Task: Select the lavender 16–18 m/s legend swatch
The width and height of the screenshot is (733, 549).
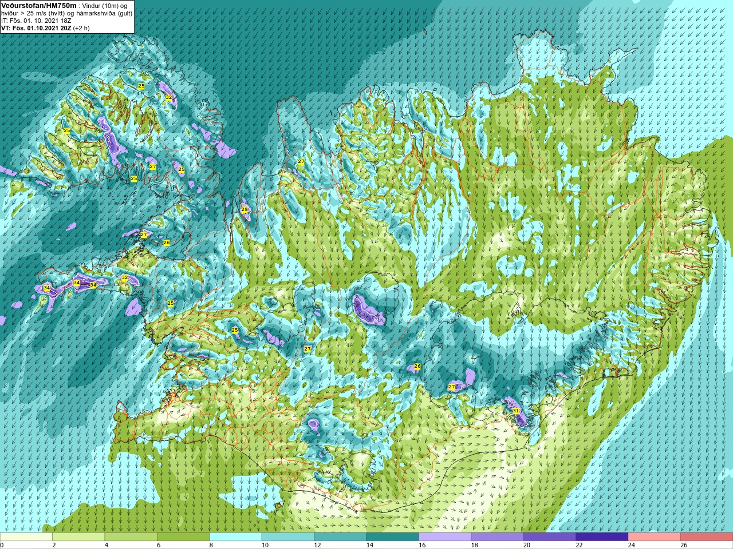Action: click(446, 537)
